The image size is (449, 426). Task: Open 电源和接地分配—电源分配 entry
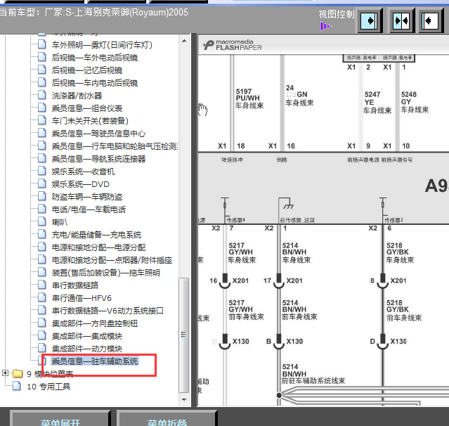[x=98, y=247]
